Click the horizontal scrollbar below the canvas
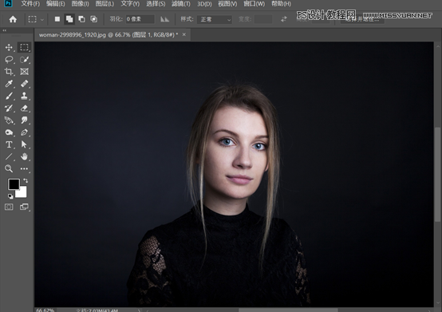Screen dimensions: 442x312 click(x=287, y=310)
